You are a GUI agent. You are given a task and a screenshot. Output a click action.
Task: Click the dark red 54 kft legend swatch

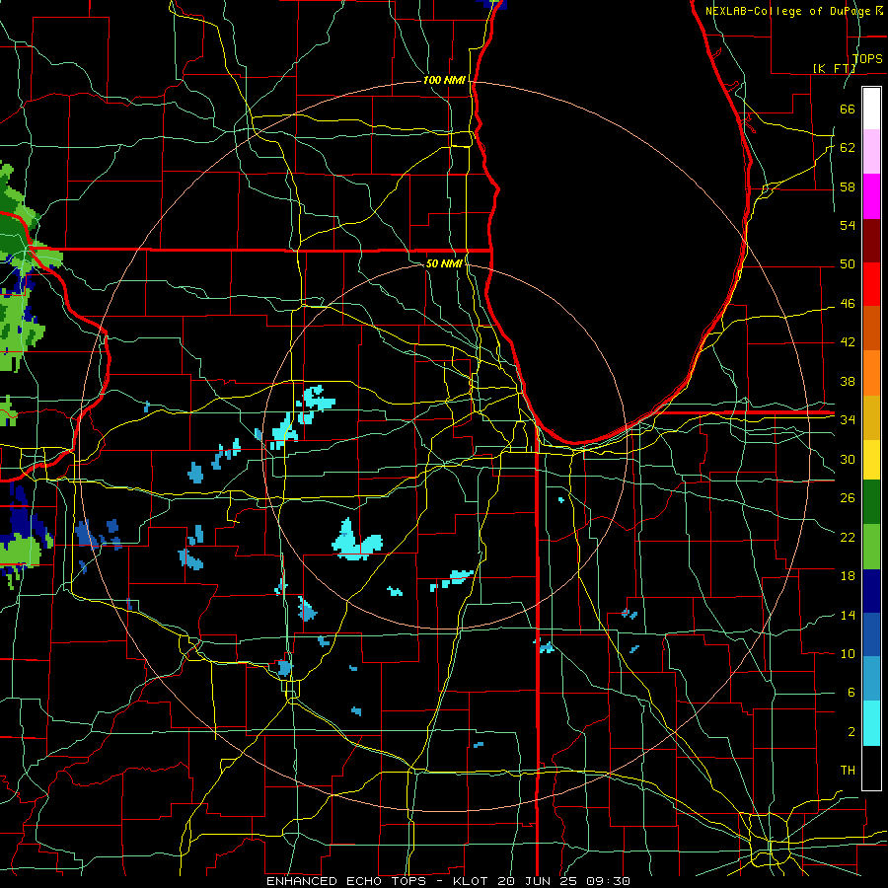(x=871, y=240)
